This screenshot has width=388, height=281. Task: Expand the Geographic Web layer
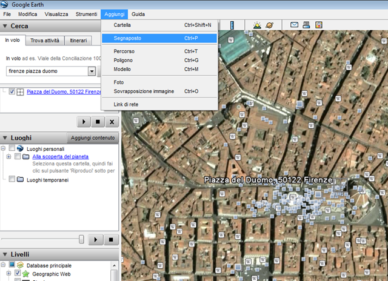pyautogui.click(x=8, y=273)
